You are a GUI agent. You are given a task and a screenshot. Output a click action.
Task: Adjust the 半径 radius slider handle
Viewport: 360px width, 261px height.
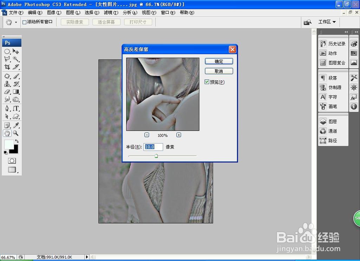(x=156, y=156)
